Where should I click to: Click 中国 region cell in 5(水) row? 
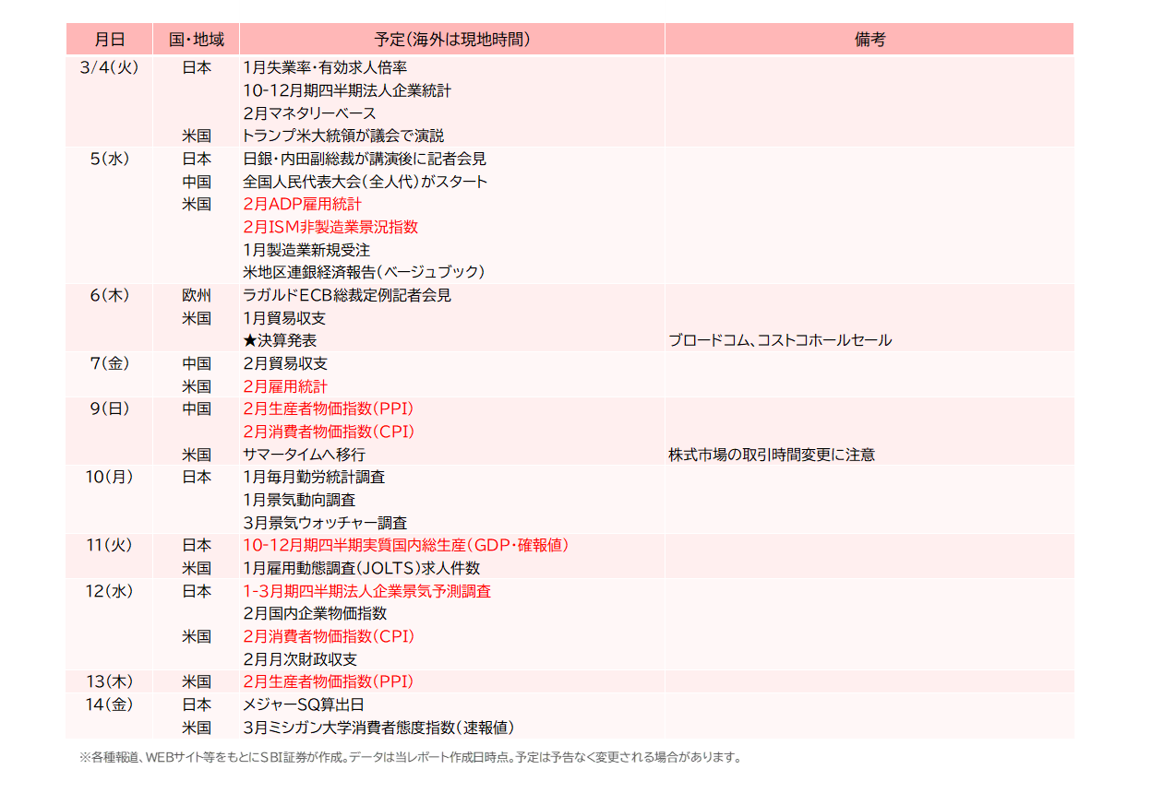tap(197, 182)
